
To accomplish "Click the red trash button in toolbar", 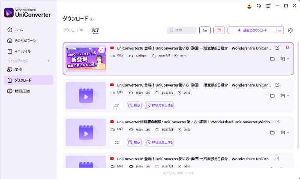I will [x=219, y=30].
